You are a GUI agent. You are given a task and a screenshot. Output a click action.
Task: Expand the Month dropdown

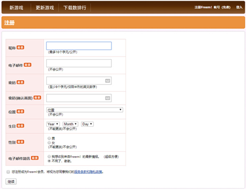pyautogui.click(x=70, y=124)
